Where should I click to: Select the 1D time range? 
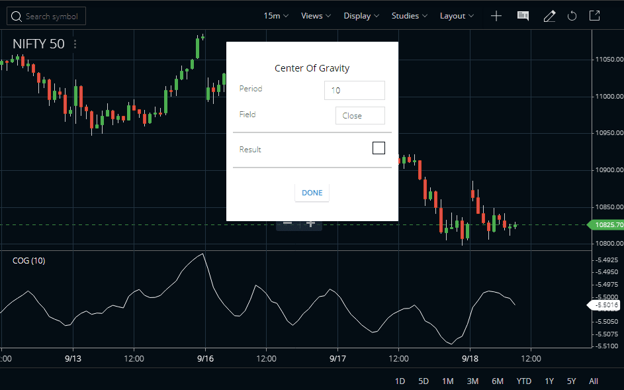400,381
